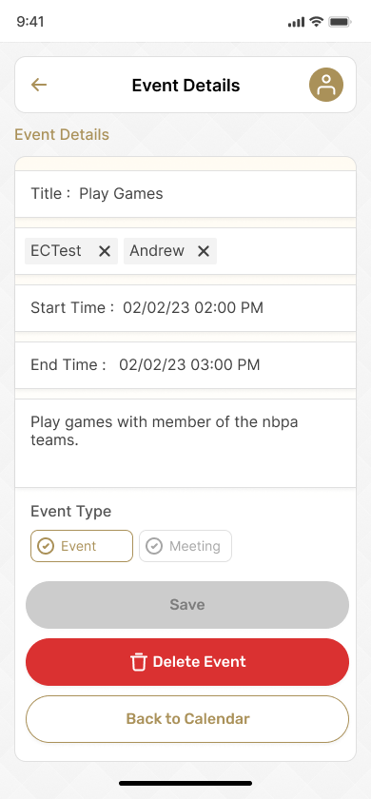Open the user profile avatar

click(x=326, y=85)
